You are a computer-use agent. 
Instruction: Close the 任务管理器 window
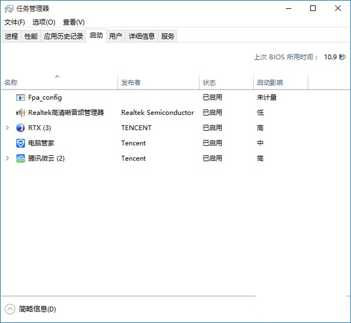point(338,9)
